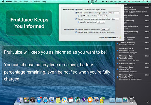
Task: Open the Applications folder stack in Dock
Action: click(112, 100)
